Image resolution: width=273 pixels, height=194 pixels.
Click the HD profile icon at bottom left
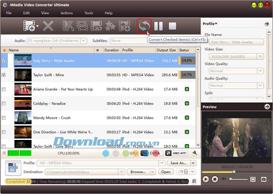click(13, 168)
